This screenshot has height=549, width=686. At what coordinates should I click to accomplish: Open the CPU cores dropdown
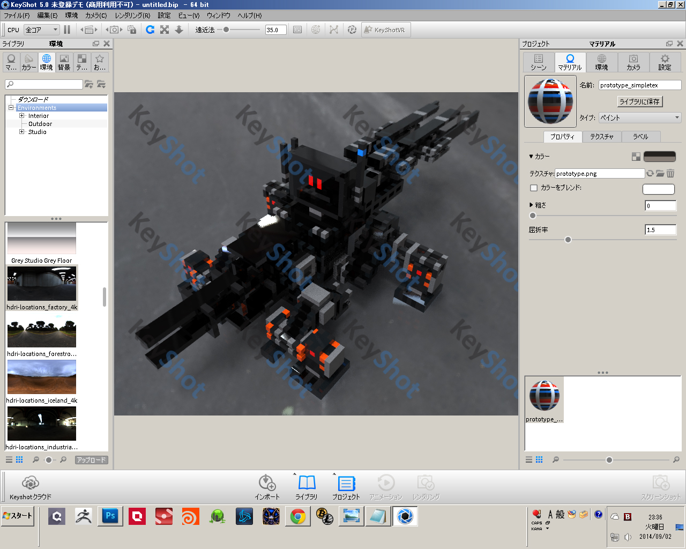coord(41,30)
